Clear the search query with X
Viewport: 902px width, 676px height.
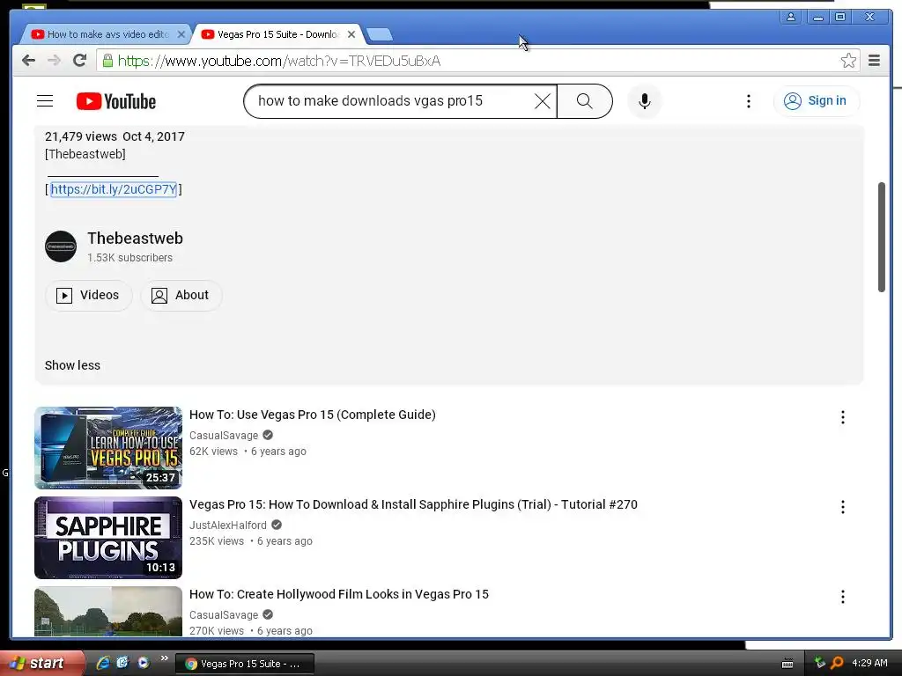[542, 101]
